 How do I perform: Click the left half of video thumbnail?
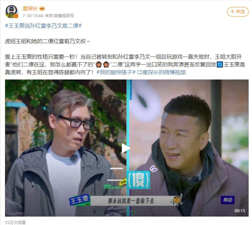click(66, 148)
